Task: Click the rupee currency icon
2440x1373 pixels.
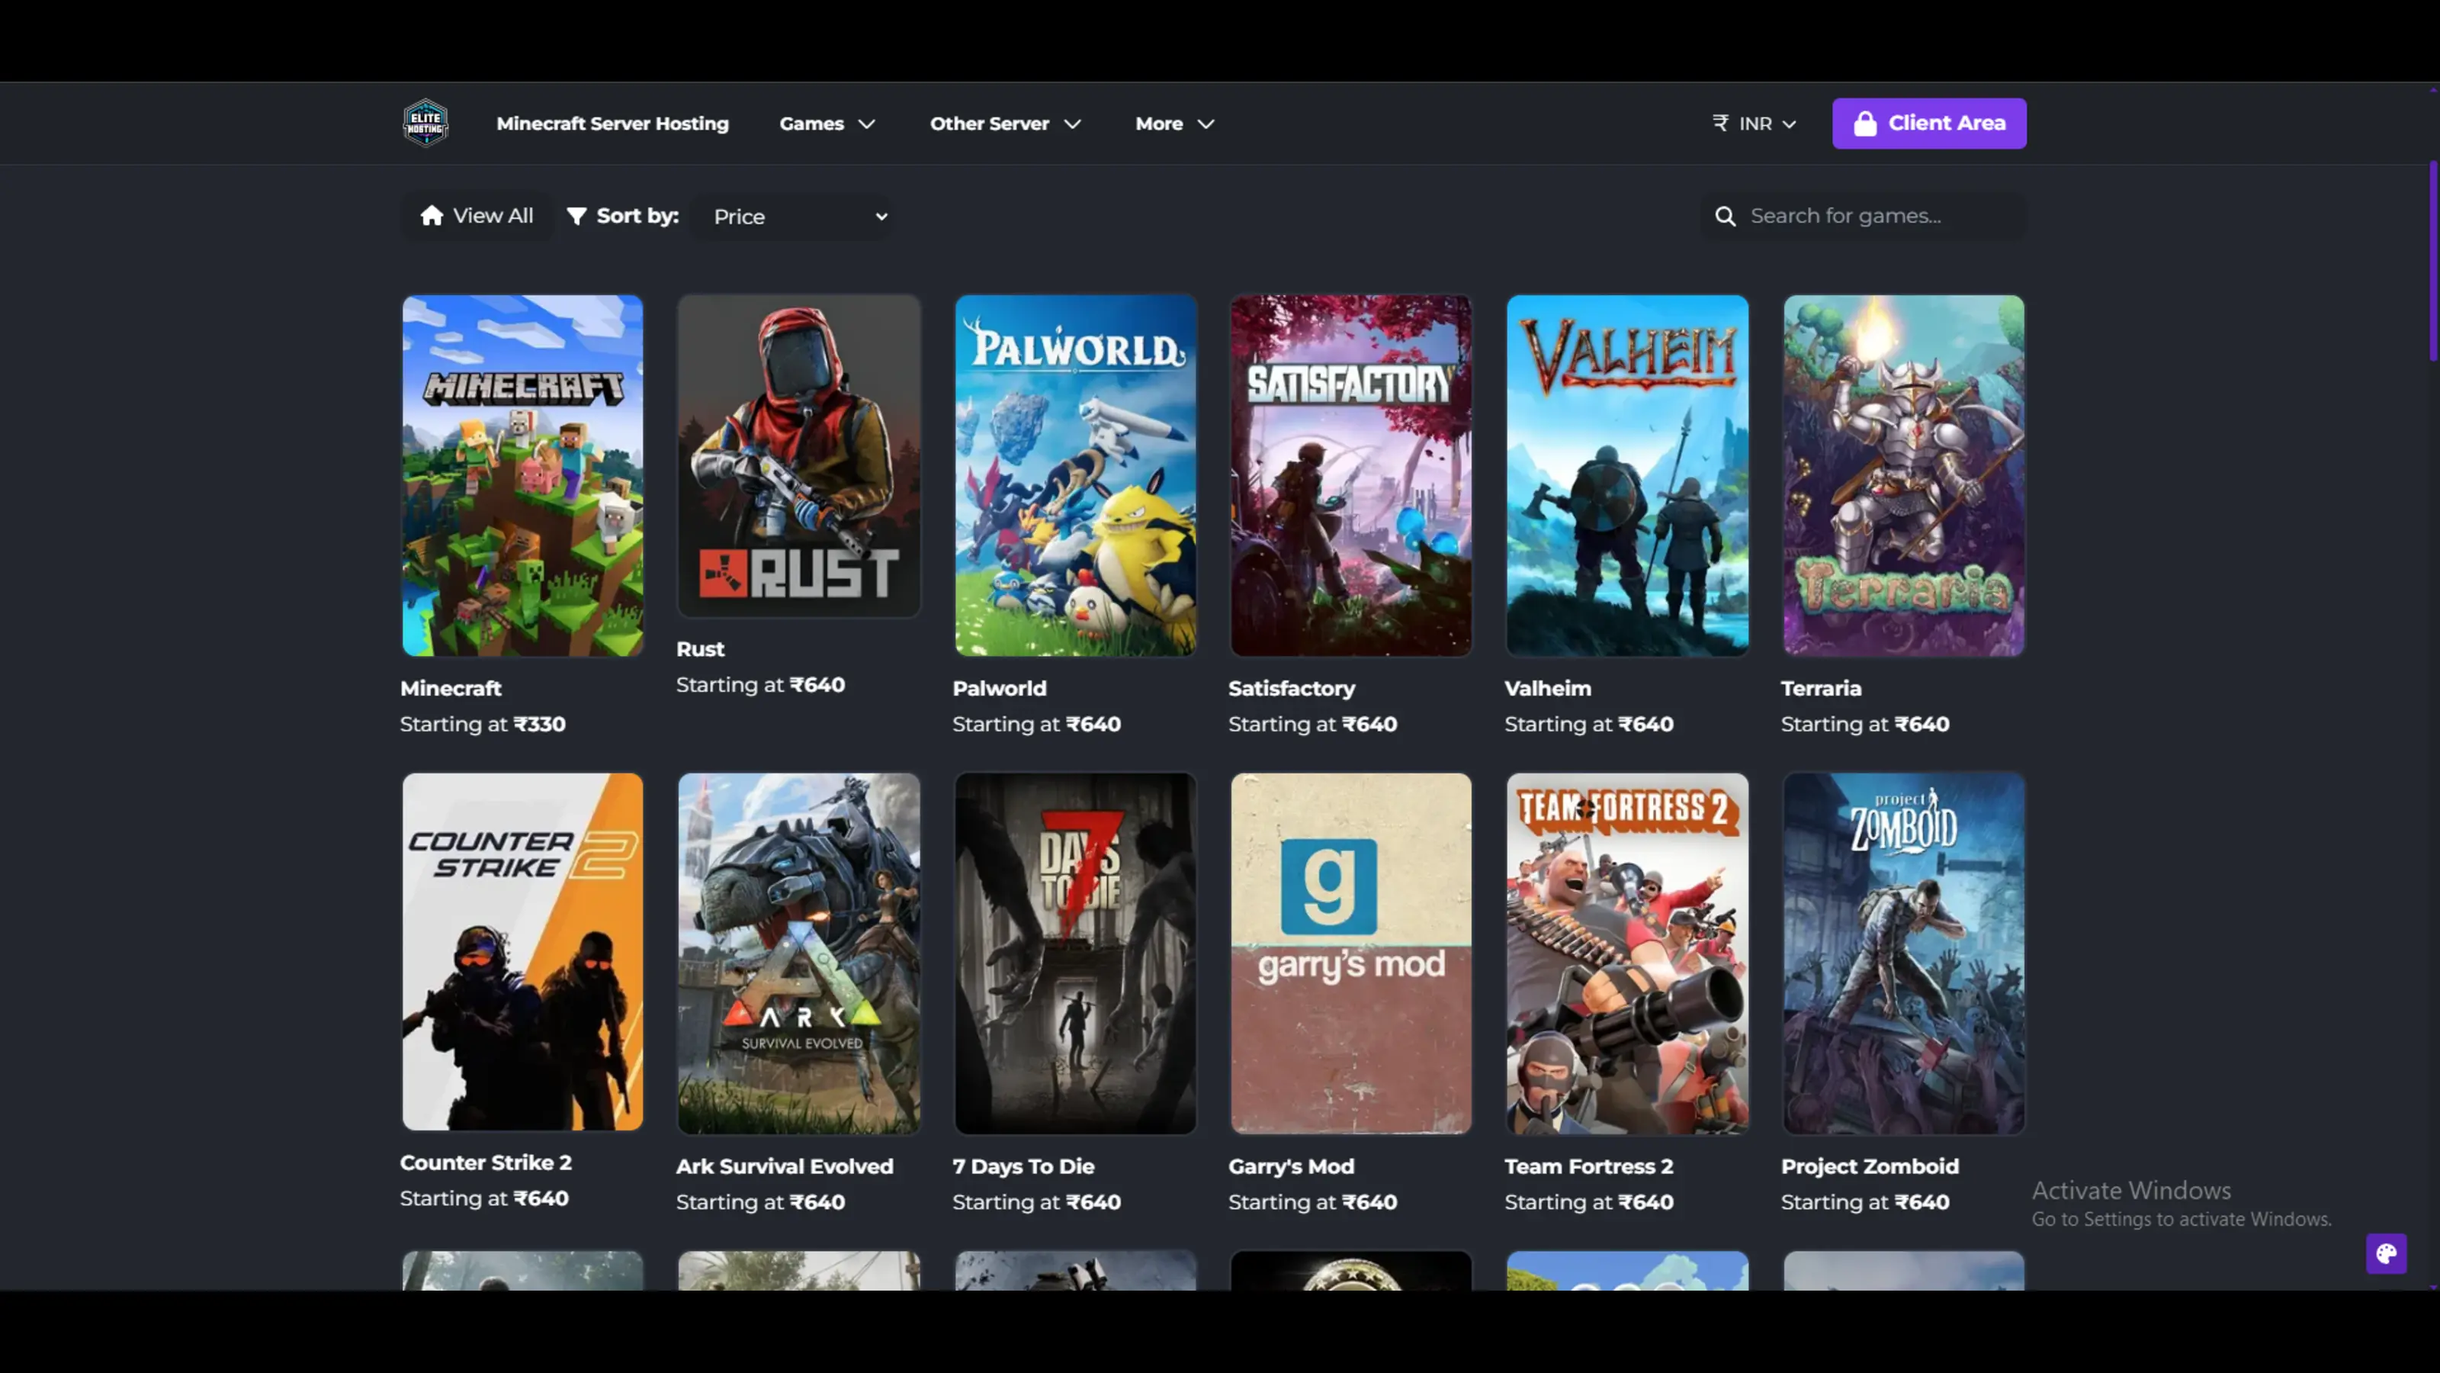Action: pyautogui.click(x=1721, y=123)
